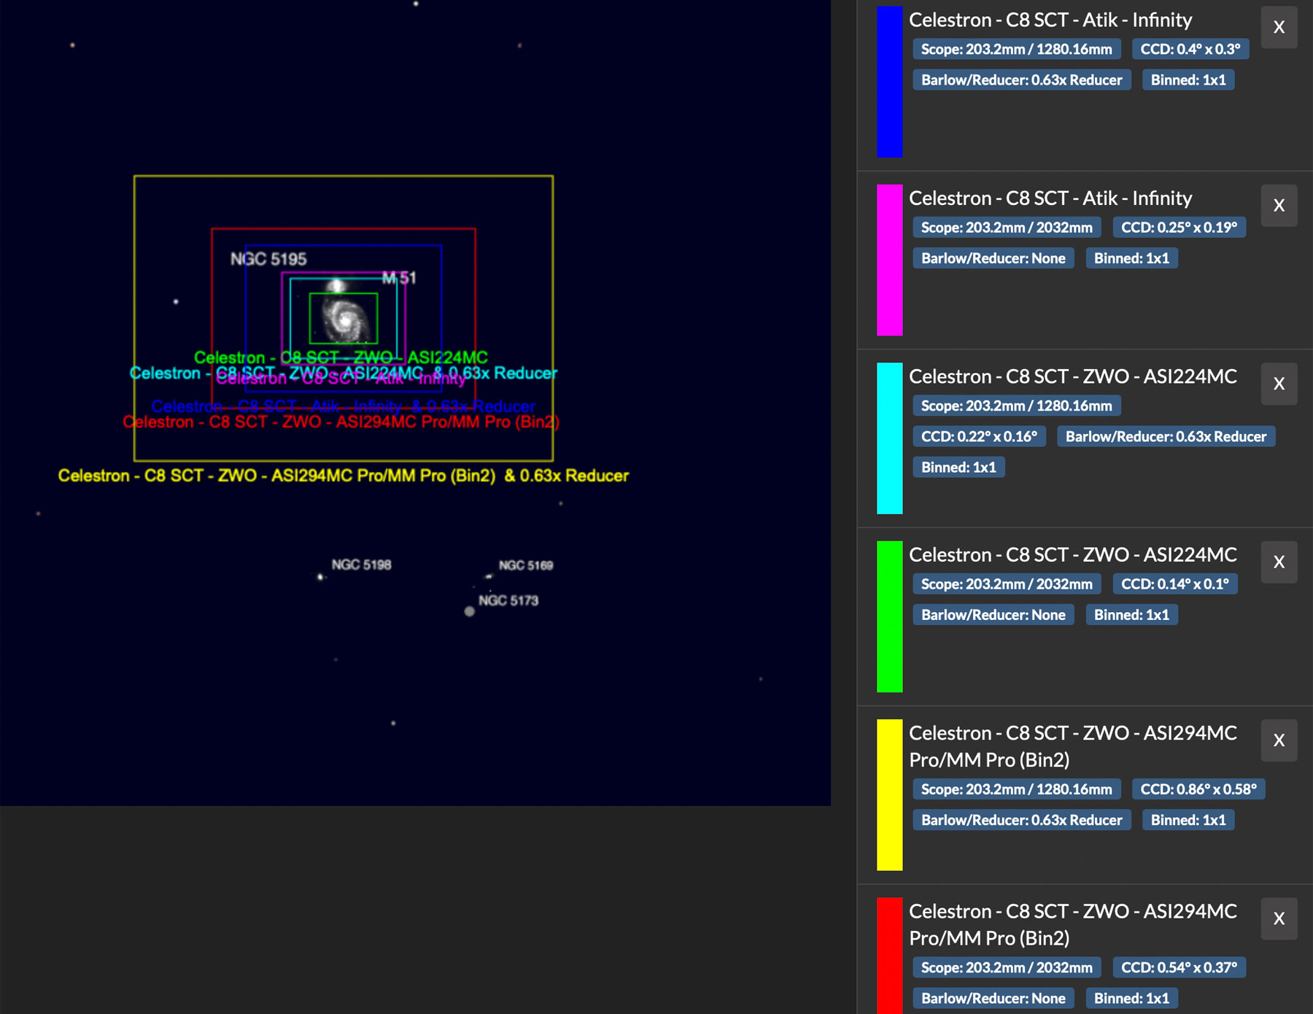Click the M 51 label on sky map
The image size is (1313, 1014).
click(x=399, y=278)
